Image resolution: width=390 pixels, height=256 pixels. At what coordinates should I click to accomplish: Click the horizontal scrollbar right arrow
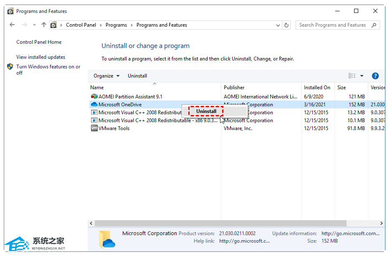[382, 223]
